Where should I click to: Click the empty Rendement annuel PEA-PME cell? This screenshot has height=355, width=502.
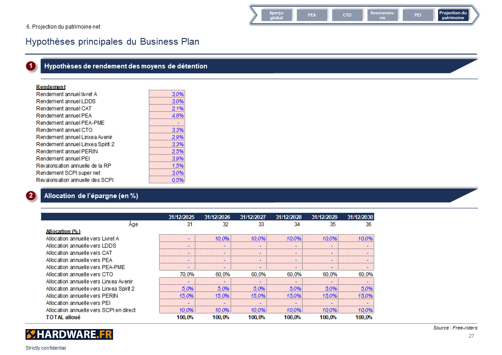pyautogui.click(x=167, y=123)
